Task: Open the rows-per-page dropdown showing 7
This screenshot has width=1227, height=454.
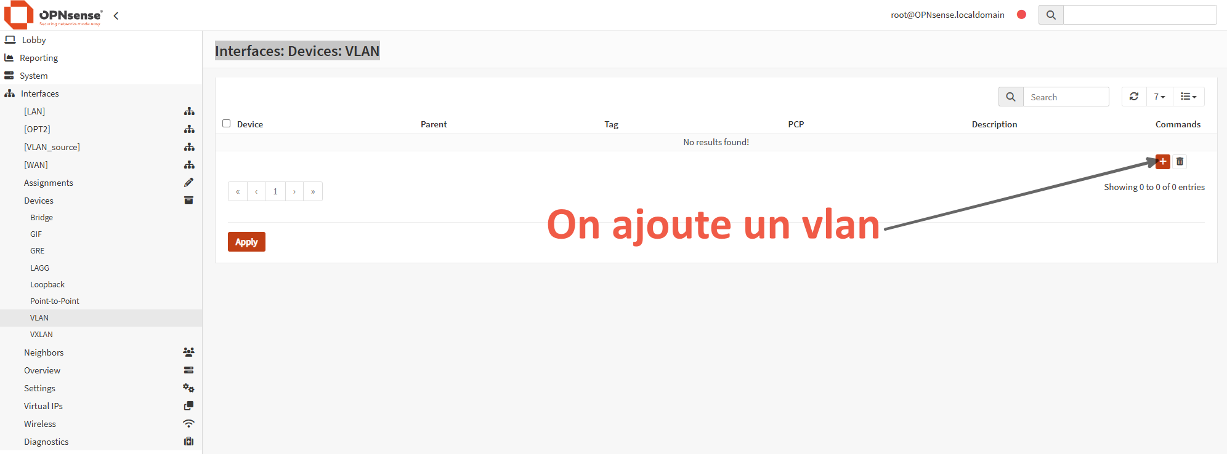Action: coord(1159,97)
